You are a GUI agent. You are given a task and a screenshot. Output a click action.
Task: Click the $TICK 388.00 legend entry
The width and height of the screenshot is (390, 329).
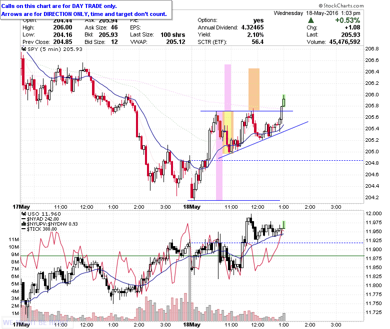[42, 229]
